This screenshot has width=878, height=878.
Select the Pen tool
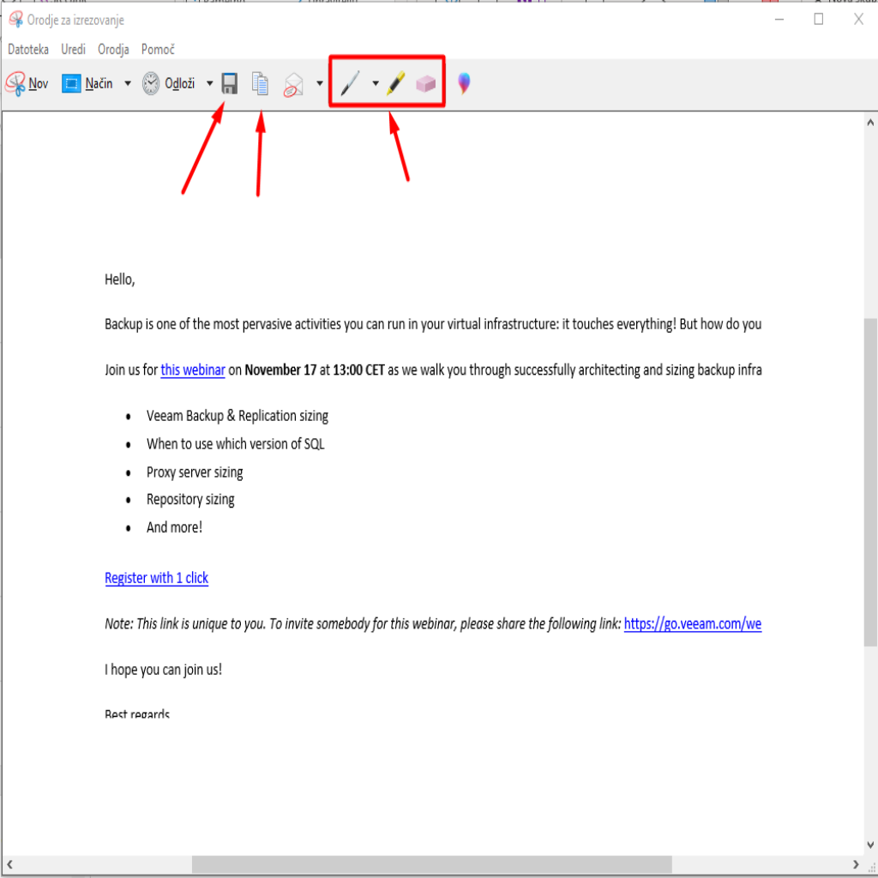pyautogui.click(x=350, y=83)
